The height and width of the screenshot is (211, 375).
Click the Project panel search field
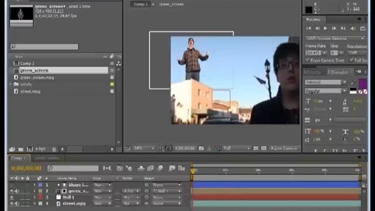[45, 47]
